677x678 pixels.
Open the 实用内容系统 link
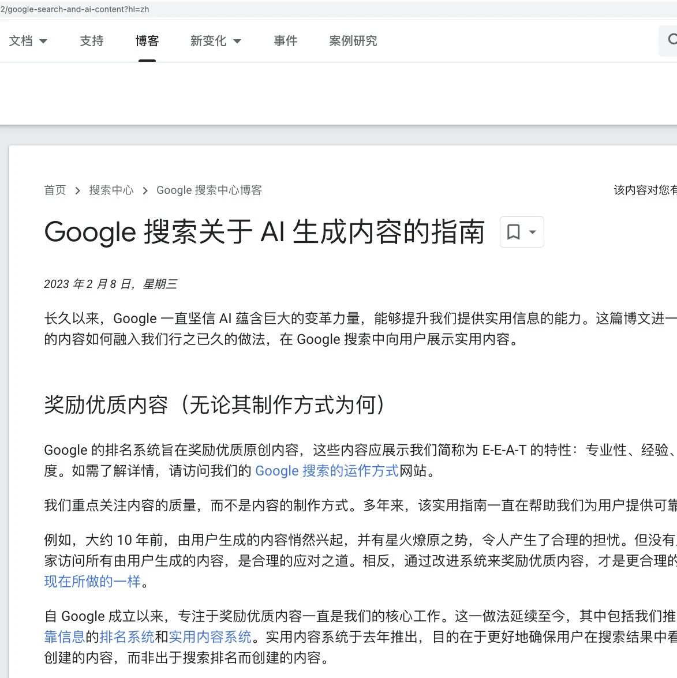pos(210,636)
